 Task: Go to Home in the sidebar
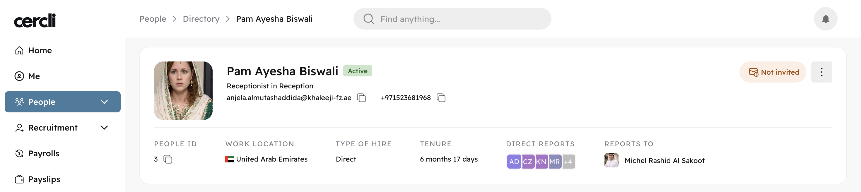click(x=40, y=50)
